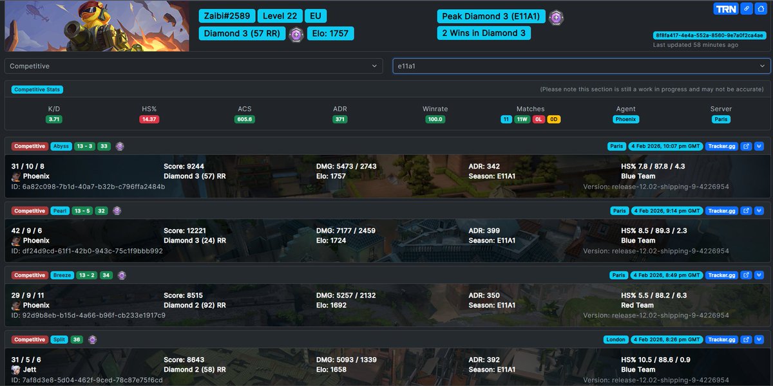Image resolution: width=773 pixels, height=386 pixels.
Task: Click the Split map tag
Action: pos(59,340)
